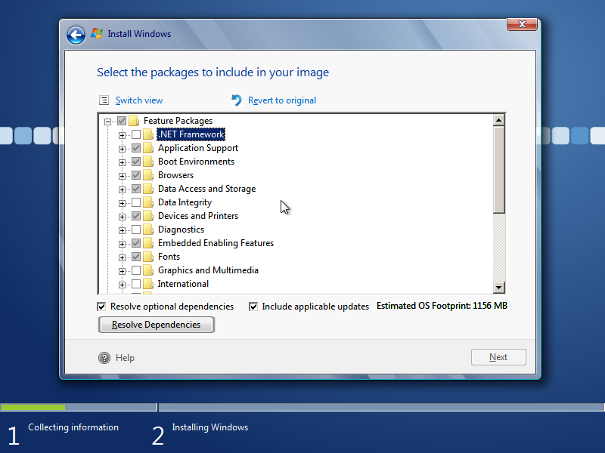Expand the Browsers node
The image size is (605, 453).
(122, 176)
